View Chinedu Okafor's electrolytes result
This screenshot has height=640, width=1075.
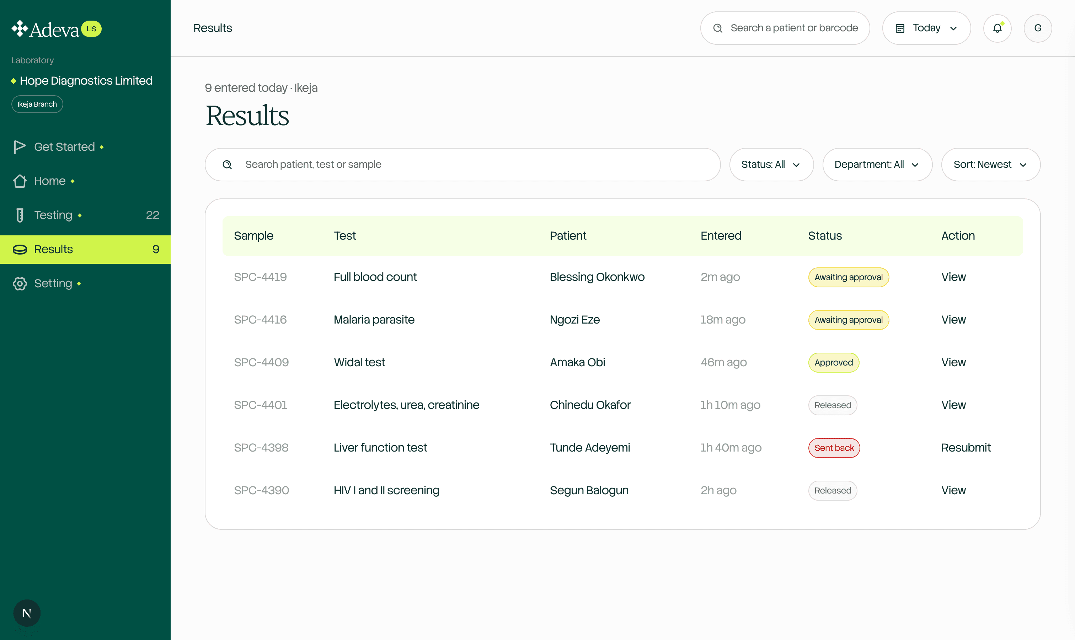click(x=953, y=405)
